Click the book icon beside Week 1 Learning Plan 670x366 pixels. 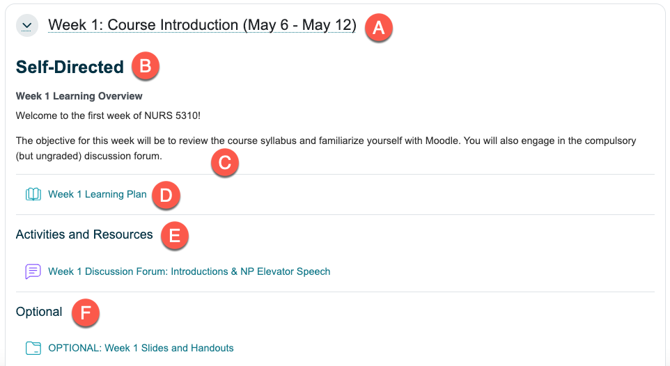[33, 195]
